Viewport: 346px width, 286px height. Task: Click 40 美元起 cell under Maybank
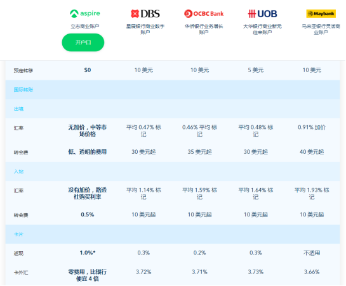tap(312, 152)
